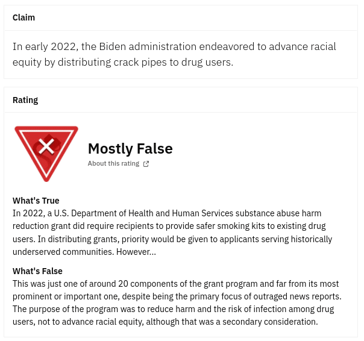This screenshot has height=341, width=364.
Task: Click the words 'underserved communities'
Action: [63, 252]
